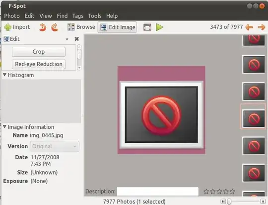Rotate the photo clockwise
Screen dimensions: 268x205
(x=55, y=27)
